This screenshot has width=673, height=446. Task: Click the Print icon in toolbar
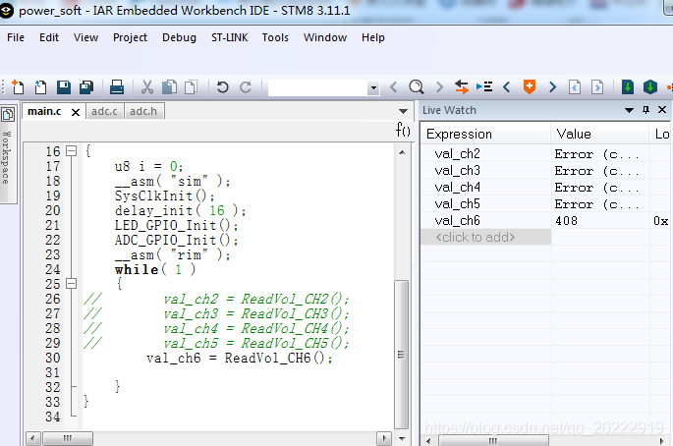click(117, 87)
